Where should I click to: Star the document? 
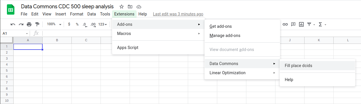point(122,7)
